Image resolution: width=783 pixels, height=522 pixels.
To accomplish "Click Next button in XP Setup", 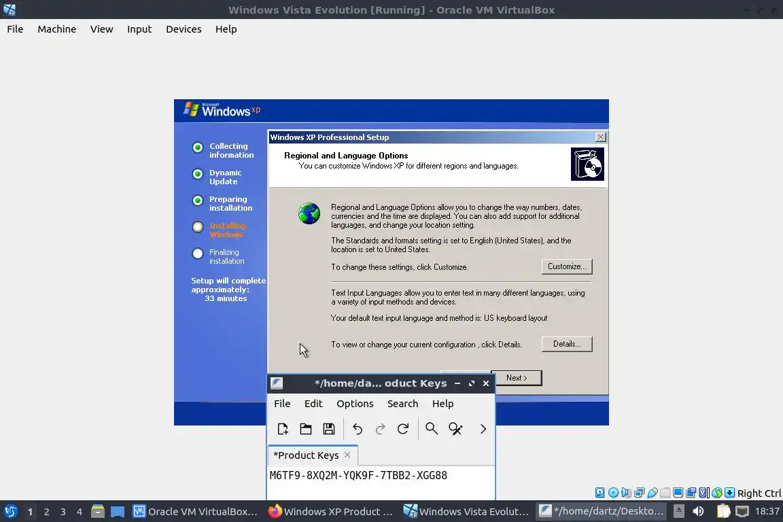I will (517, 378).
